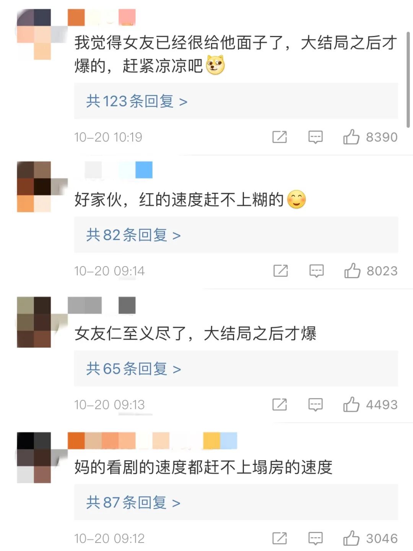Viewport: 413px width, 551px height.
Task: Repost the comment posted at 10-20 10:19
Action: tap(280, 137)
